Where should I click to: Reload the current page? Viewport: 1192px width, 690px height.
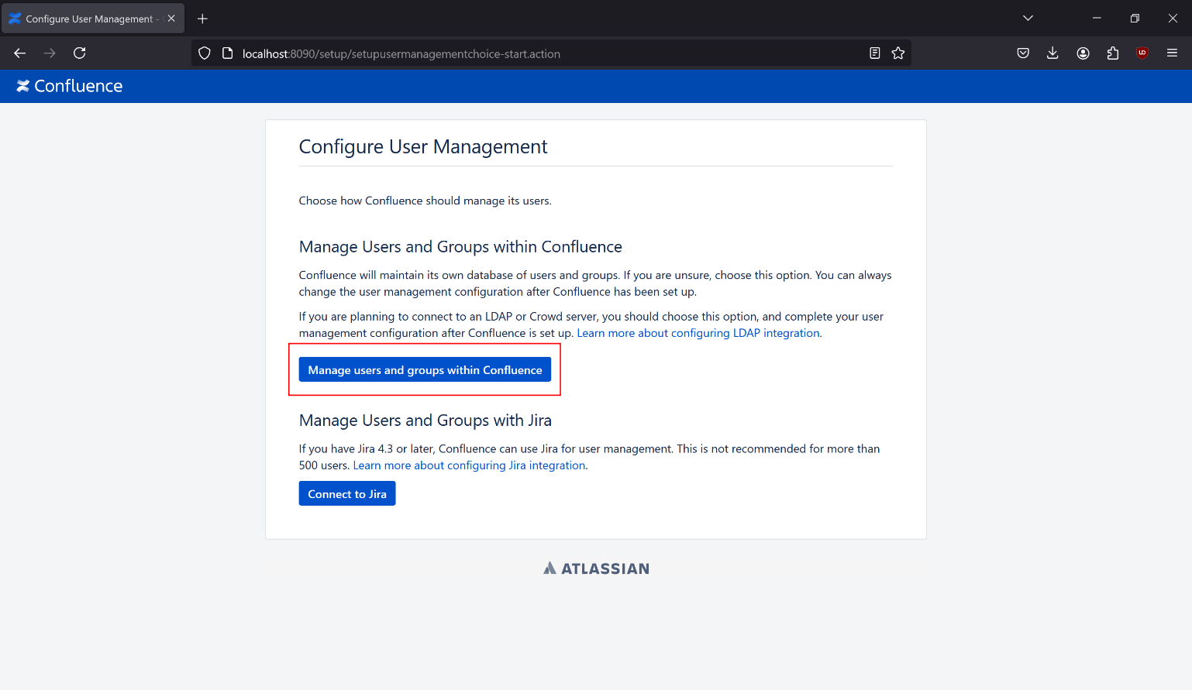tap(79, 53)
